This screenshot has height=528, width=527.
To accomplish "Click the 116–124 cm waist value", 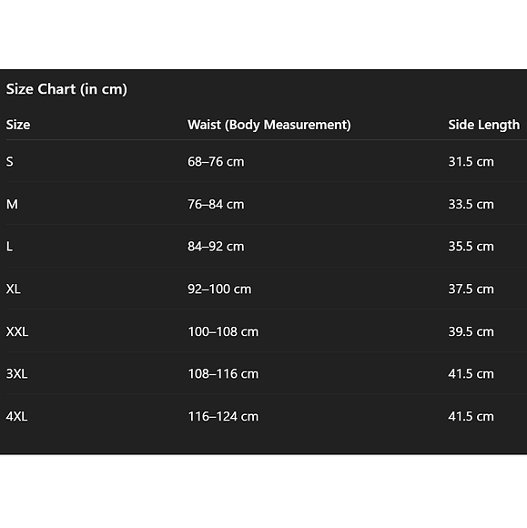I will coord(223,417).
